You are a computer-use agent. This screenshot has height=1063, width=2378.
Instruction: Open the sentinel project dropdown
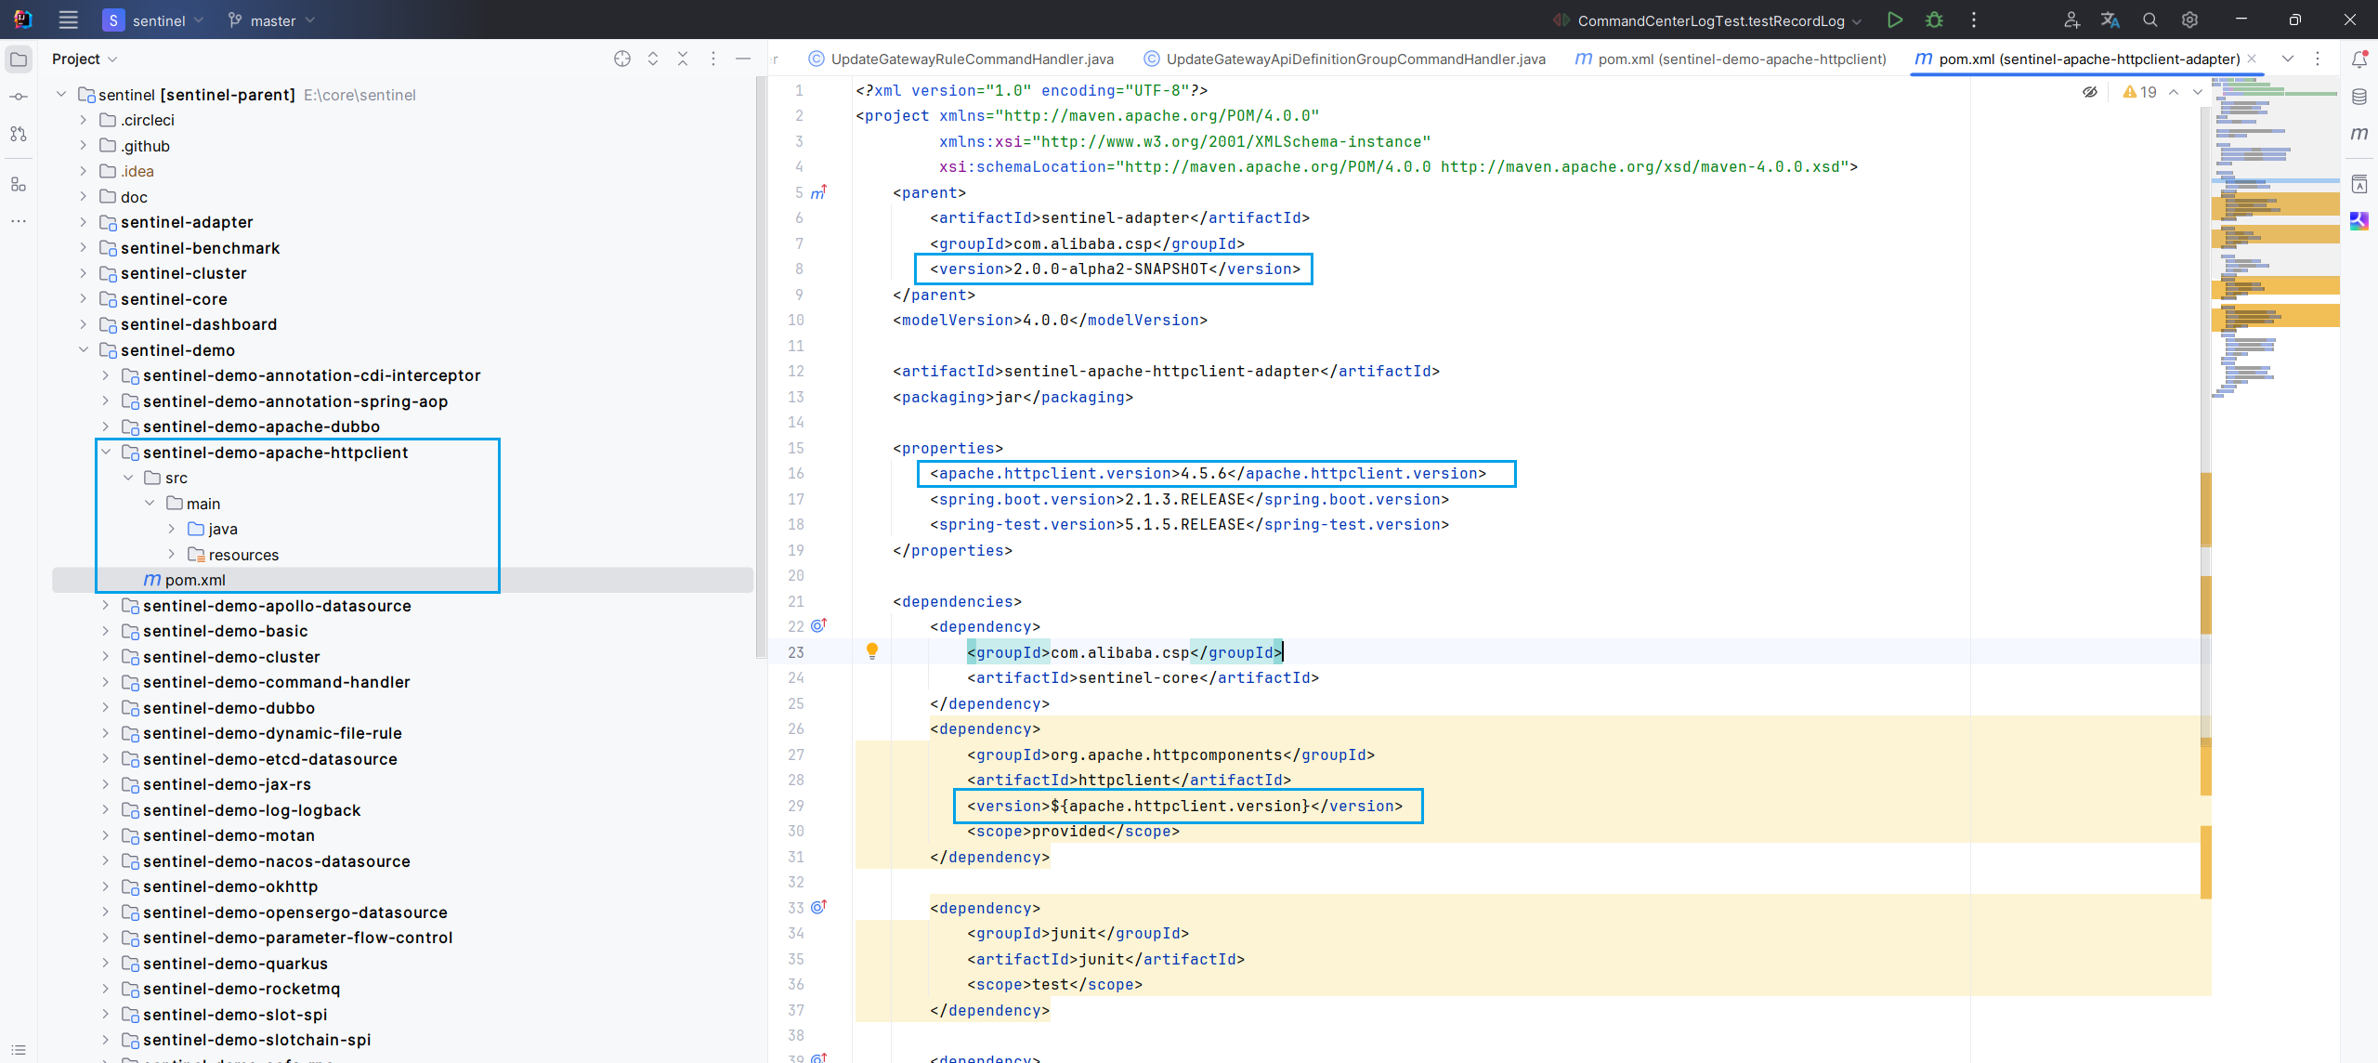point(153,20)
